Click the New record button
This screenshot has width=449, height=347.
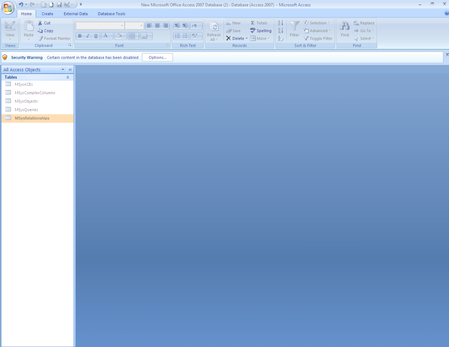(x=233, y=23)
